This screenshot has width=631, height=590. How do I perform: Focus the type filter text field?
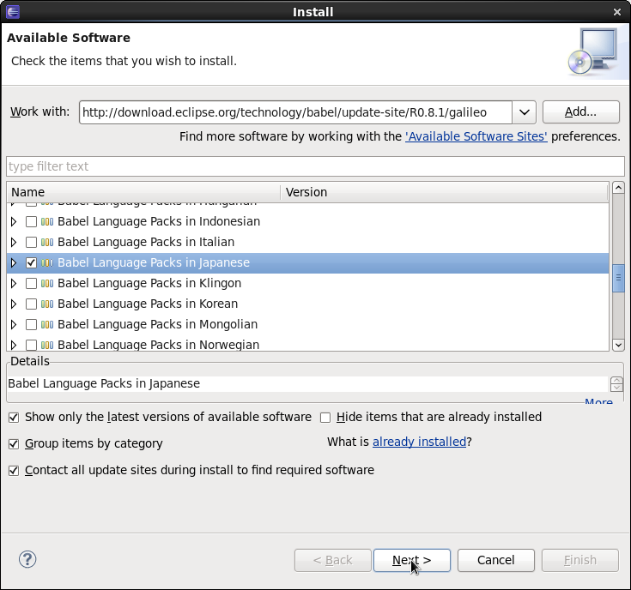[316, 166]
